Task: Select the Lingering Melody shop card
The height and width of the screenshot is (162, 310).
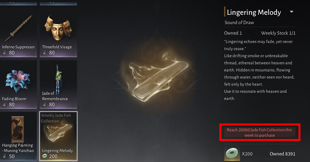Action: 58,136
